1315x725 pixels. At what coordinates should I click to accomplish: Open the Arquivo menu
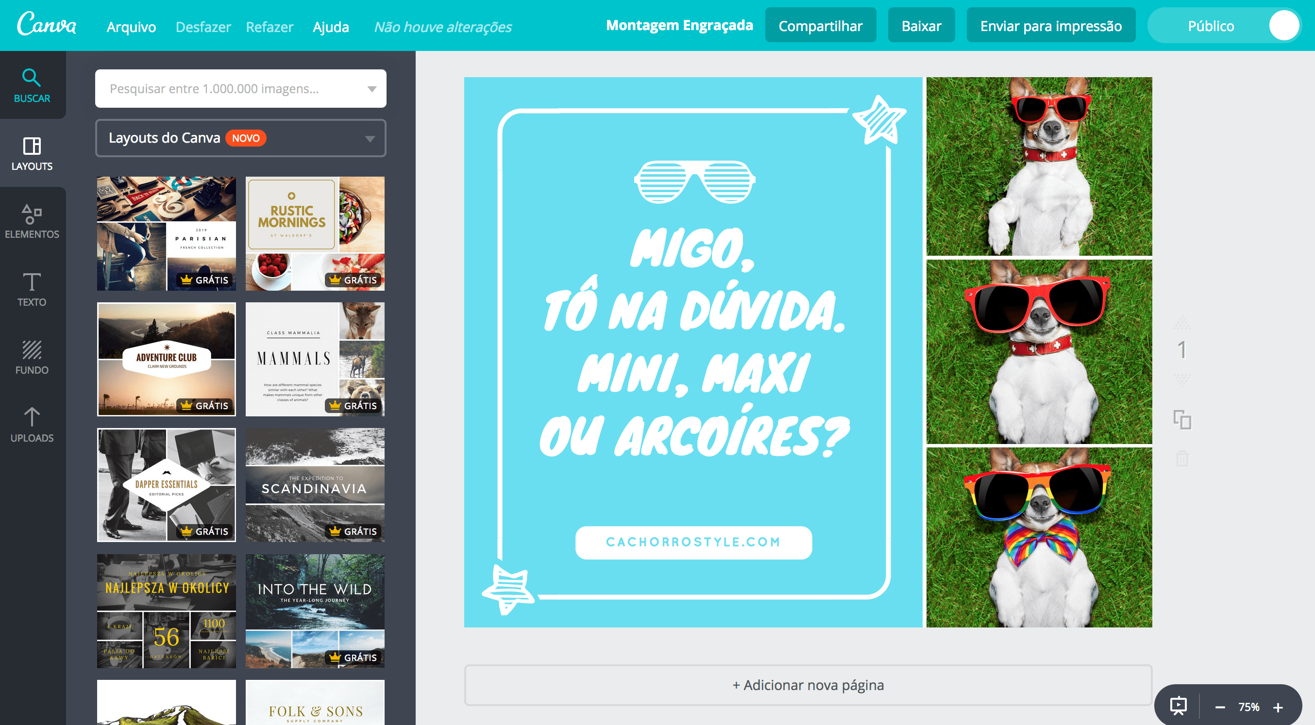pos(131,27)
